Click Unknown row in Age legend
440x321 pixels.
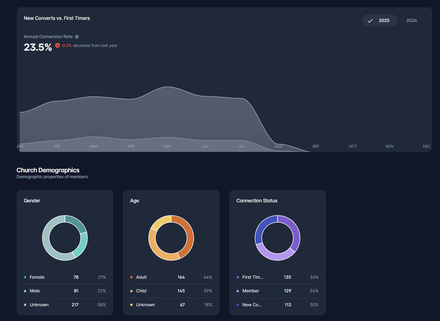145,305
